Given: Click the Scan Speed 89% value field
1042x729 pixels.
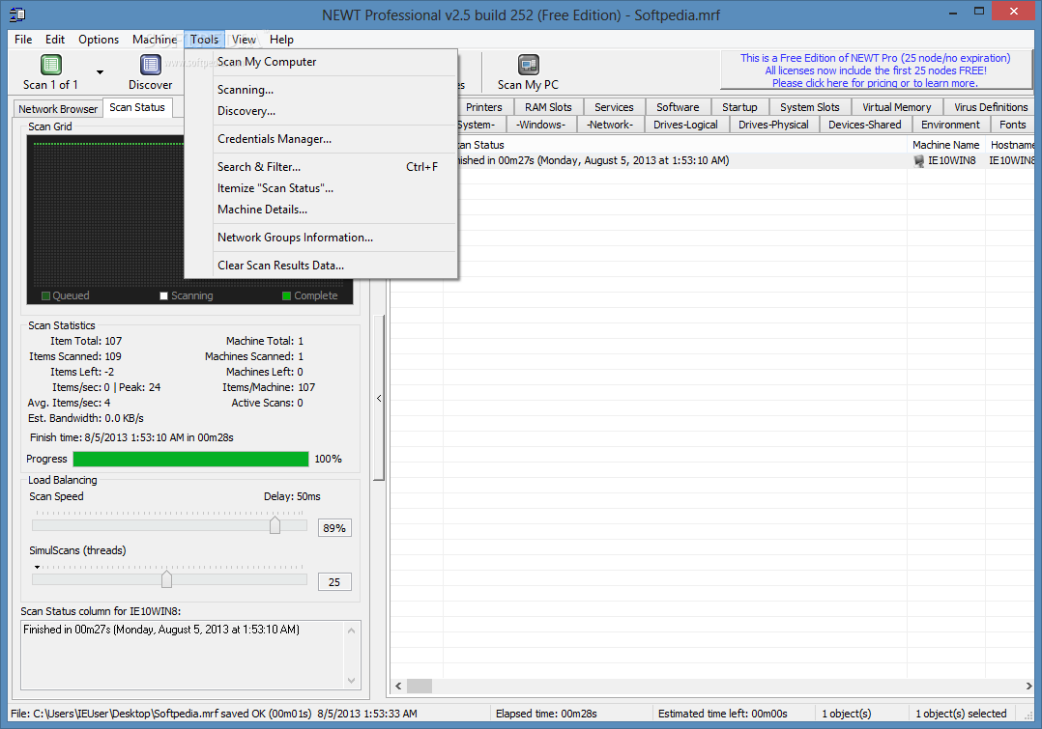Looking at the screenshot, I should (334, 528).
